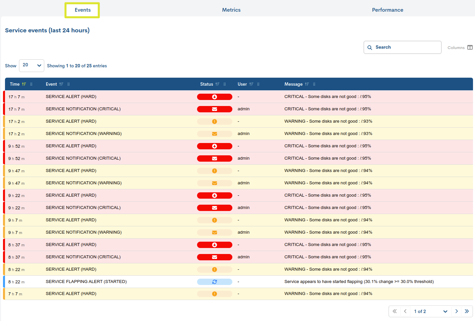The image size is (475, 321).
Task: Click SERVICE ALERT (HARD) event at 8h 37m
Action: [x=71, y=245]
